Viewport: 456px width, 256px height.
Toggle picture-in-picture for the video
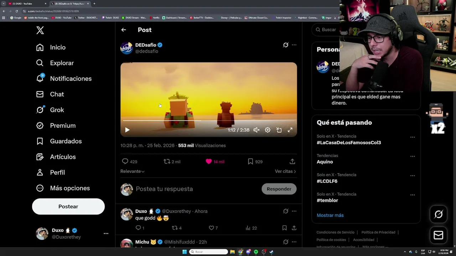279,130
